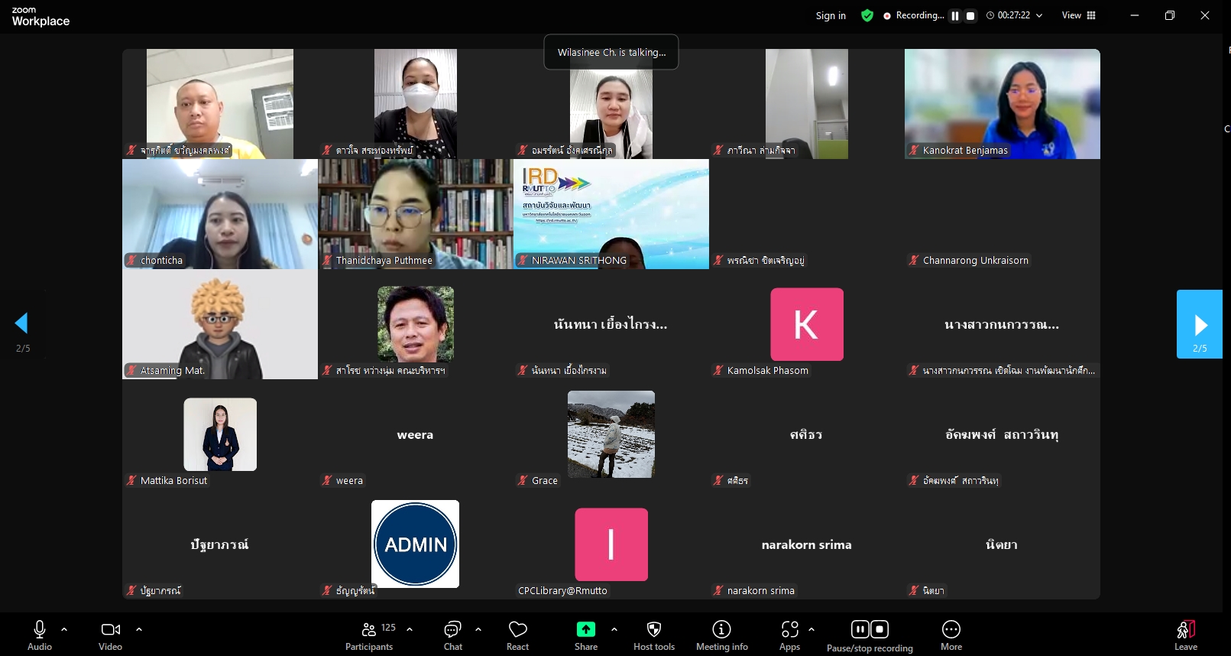Screen dimensions: 1231x656
Task: Click muted mic icon beside Mattika Borisut
Action: coord(131,481)
